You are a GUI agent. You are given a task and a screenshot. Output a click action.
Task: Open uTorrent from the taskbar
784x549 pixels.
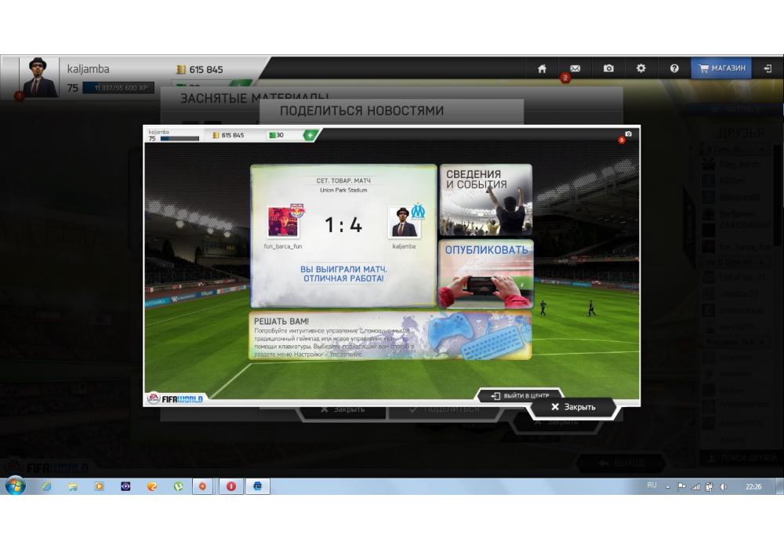pos(178,486)
